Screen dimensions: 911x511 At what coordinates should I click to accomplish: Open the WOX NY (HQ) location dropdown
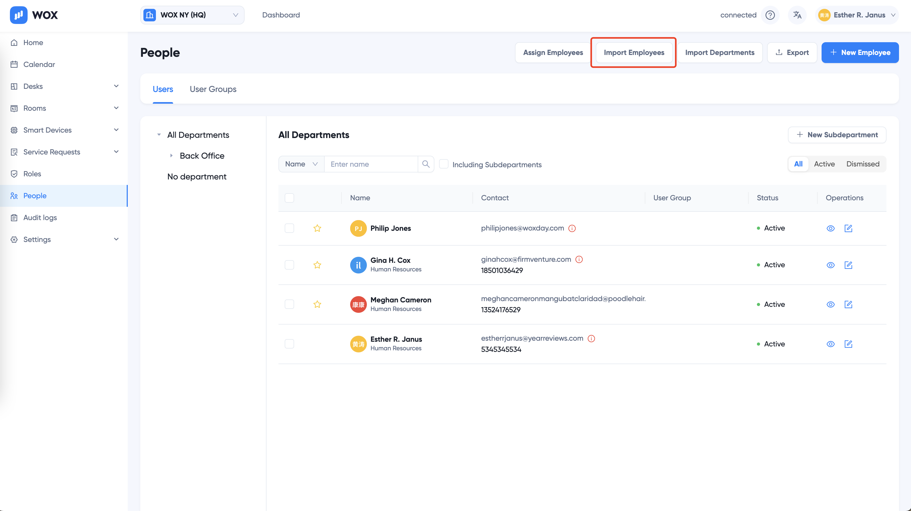(192, 15)
